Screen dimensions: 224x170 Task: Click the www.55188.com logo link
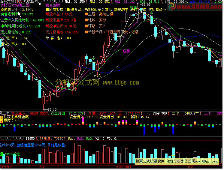[195, 6]
